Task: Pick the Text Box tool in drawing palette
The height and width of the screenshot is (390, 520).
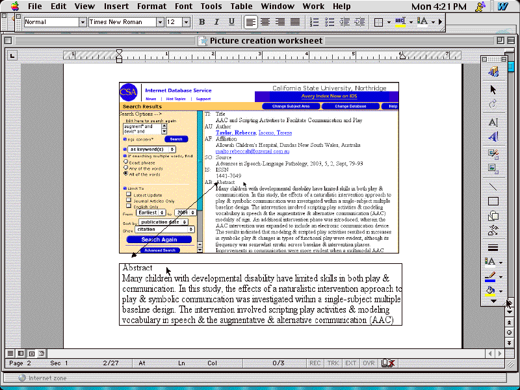Action: (493, 122)
